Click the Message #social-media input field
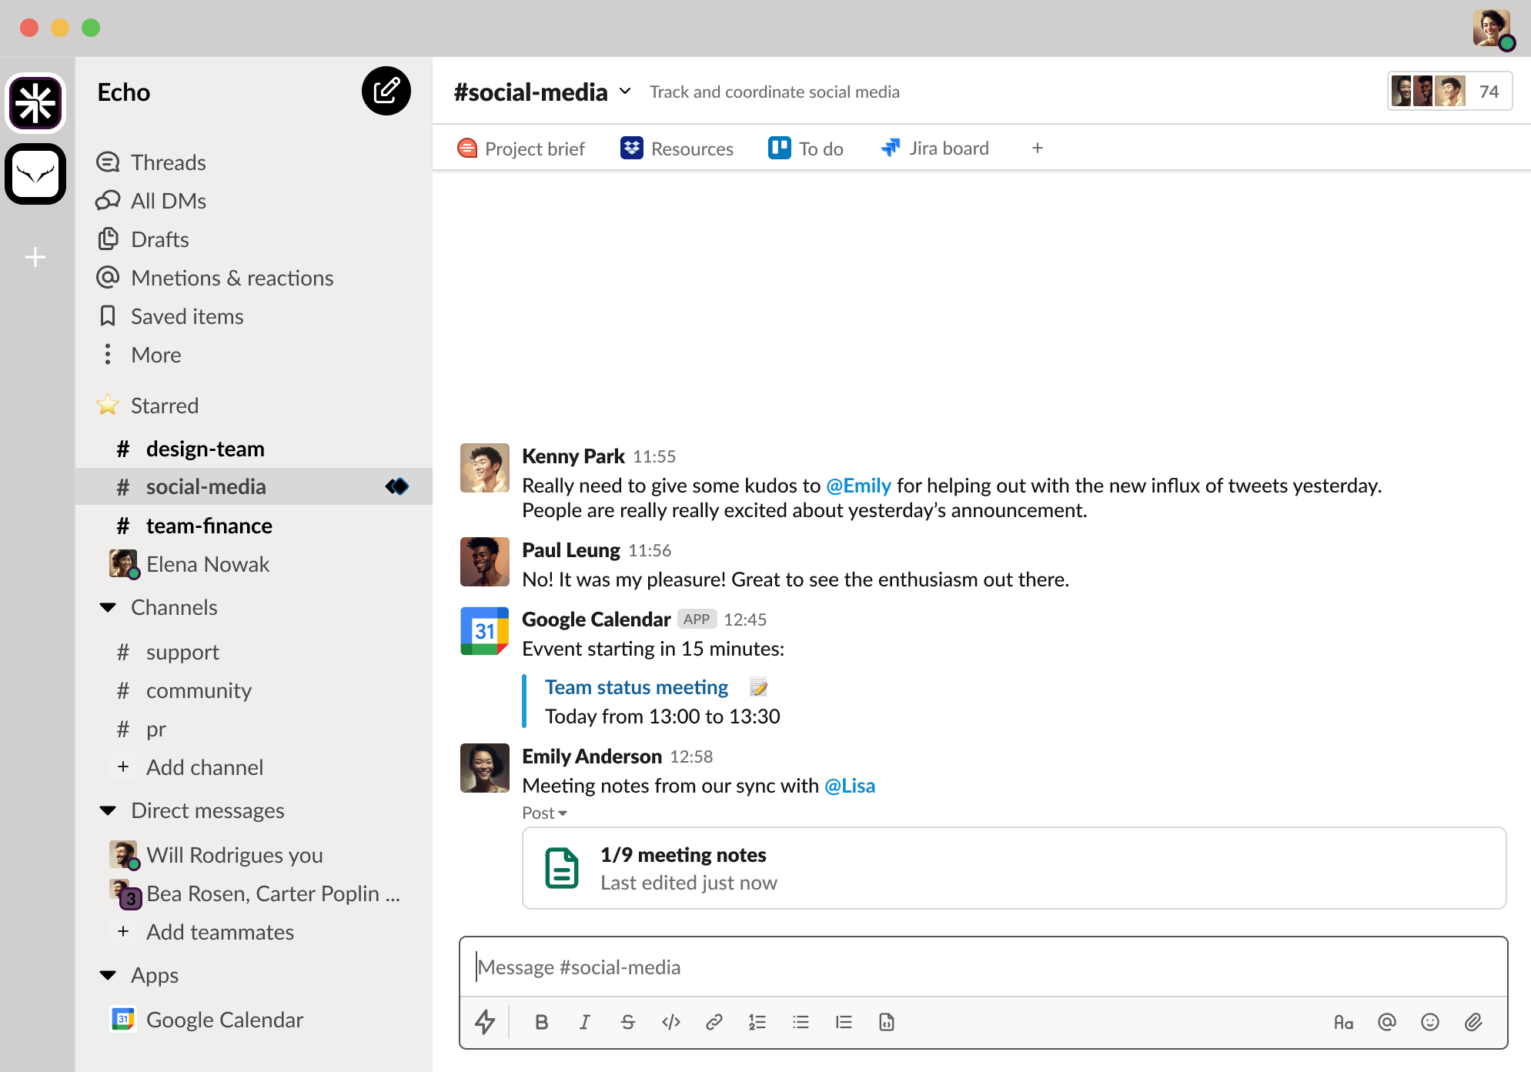 click(x=982, y=967)
